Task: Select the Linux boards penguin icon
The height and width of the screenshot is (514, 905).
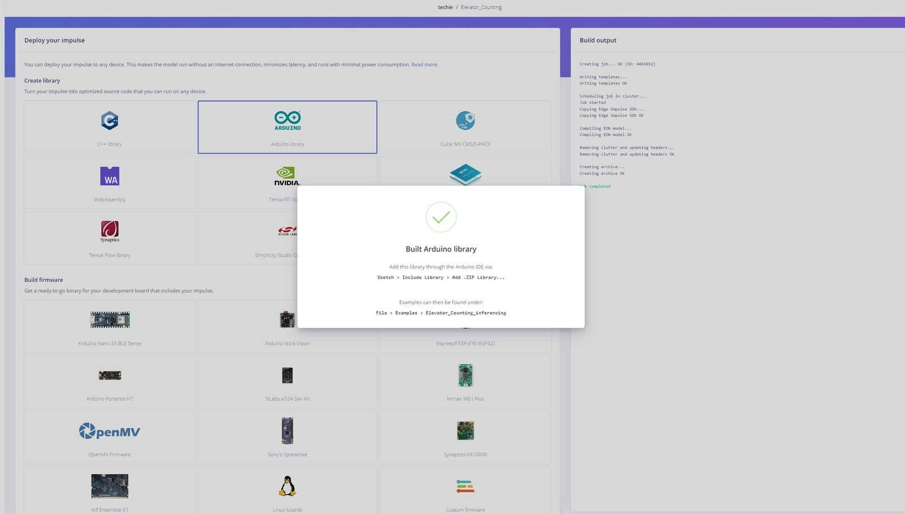Action: [287, 486]
